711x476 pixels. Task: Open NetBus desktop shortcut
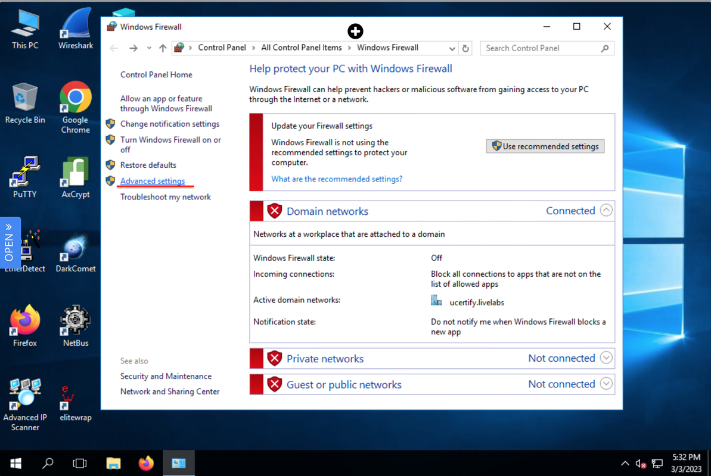click(x=75, y=326)
